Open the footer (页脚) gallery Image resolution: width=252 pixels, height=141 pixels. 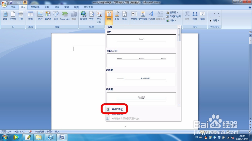(x=116, y=17)
